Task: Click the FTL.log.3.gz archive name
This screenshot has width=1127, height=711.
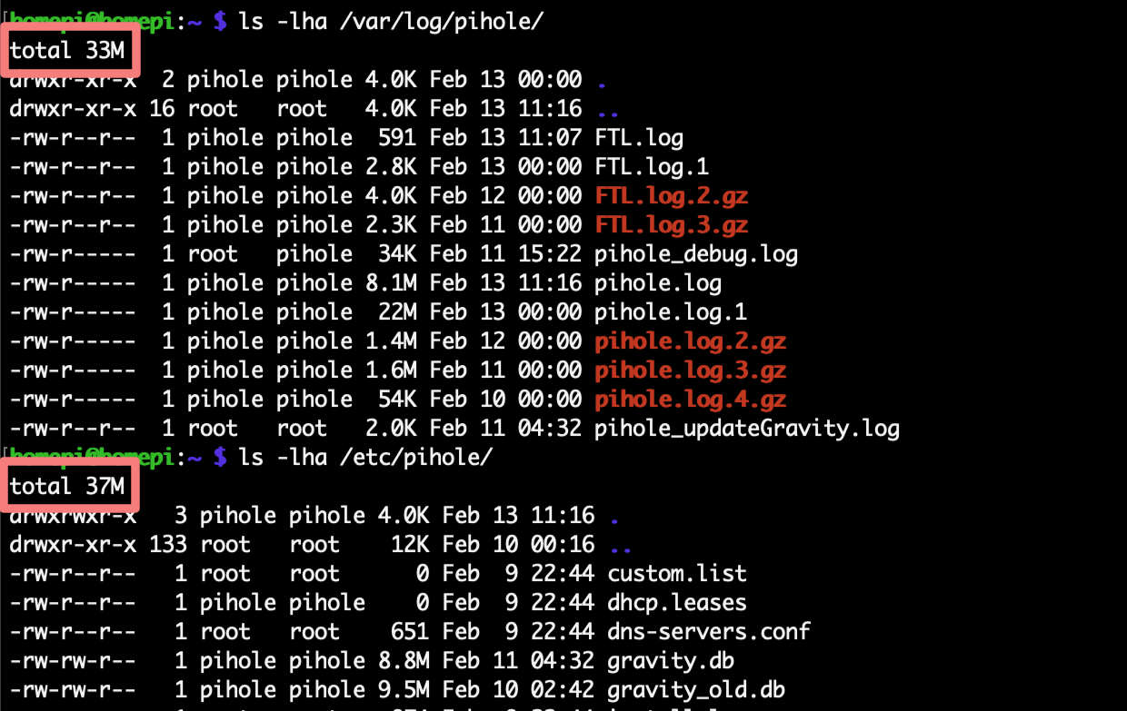Action: (672, 225)
